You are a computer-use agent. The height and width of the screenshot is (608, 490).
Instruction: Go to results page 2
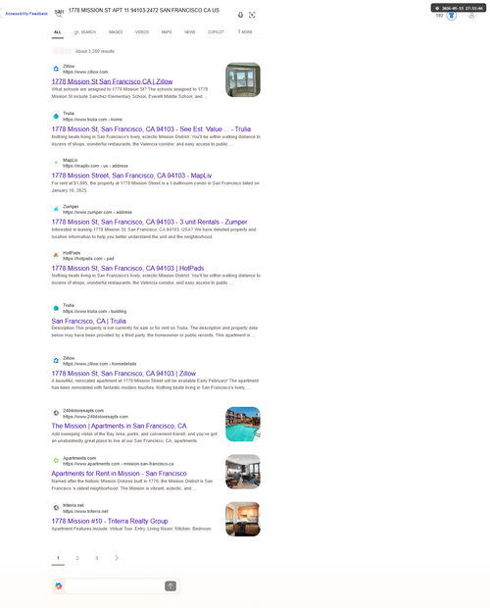(77, 558)
